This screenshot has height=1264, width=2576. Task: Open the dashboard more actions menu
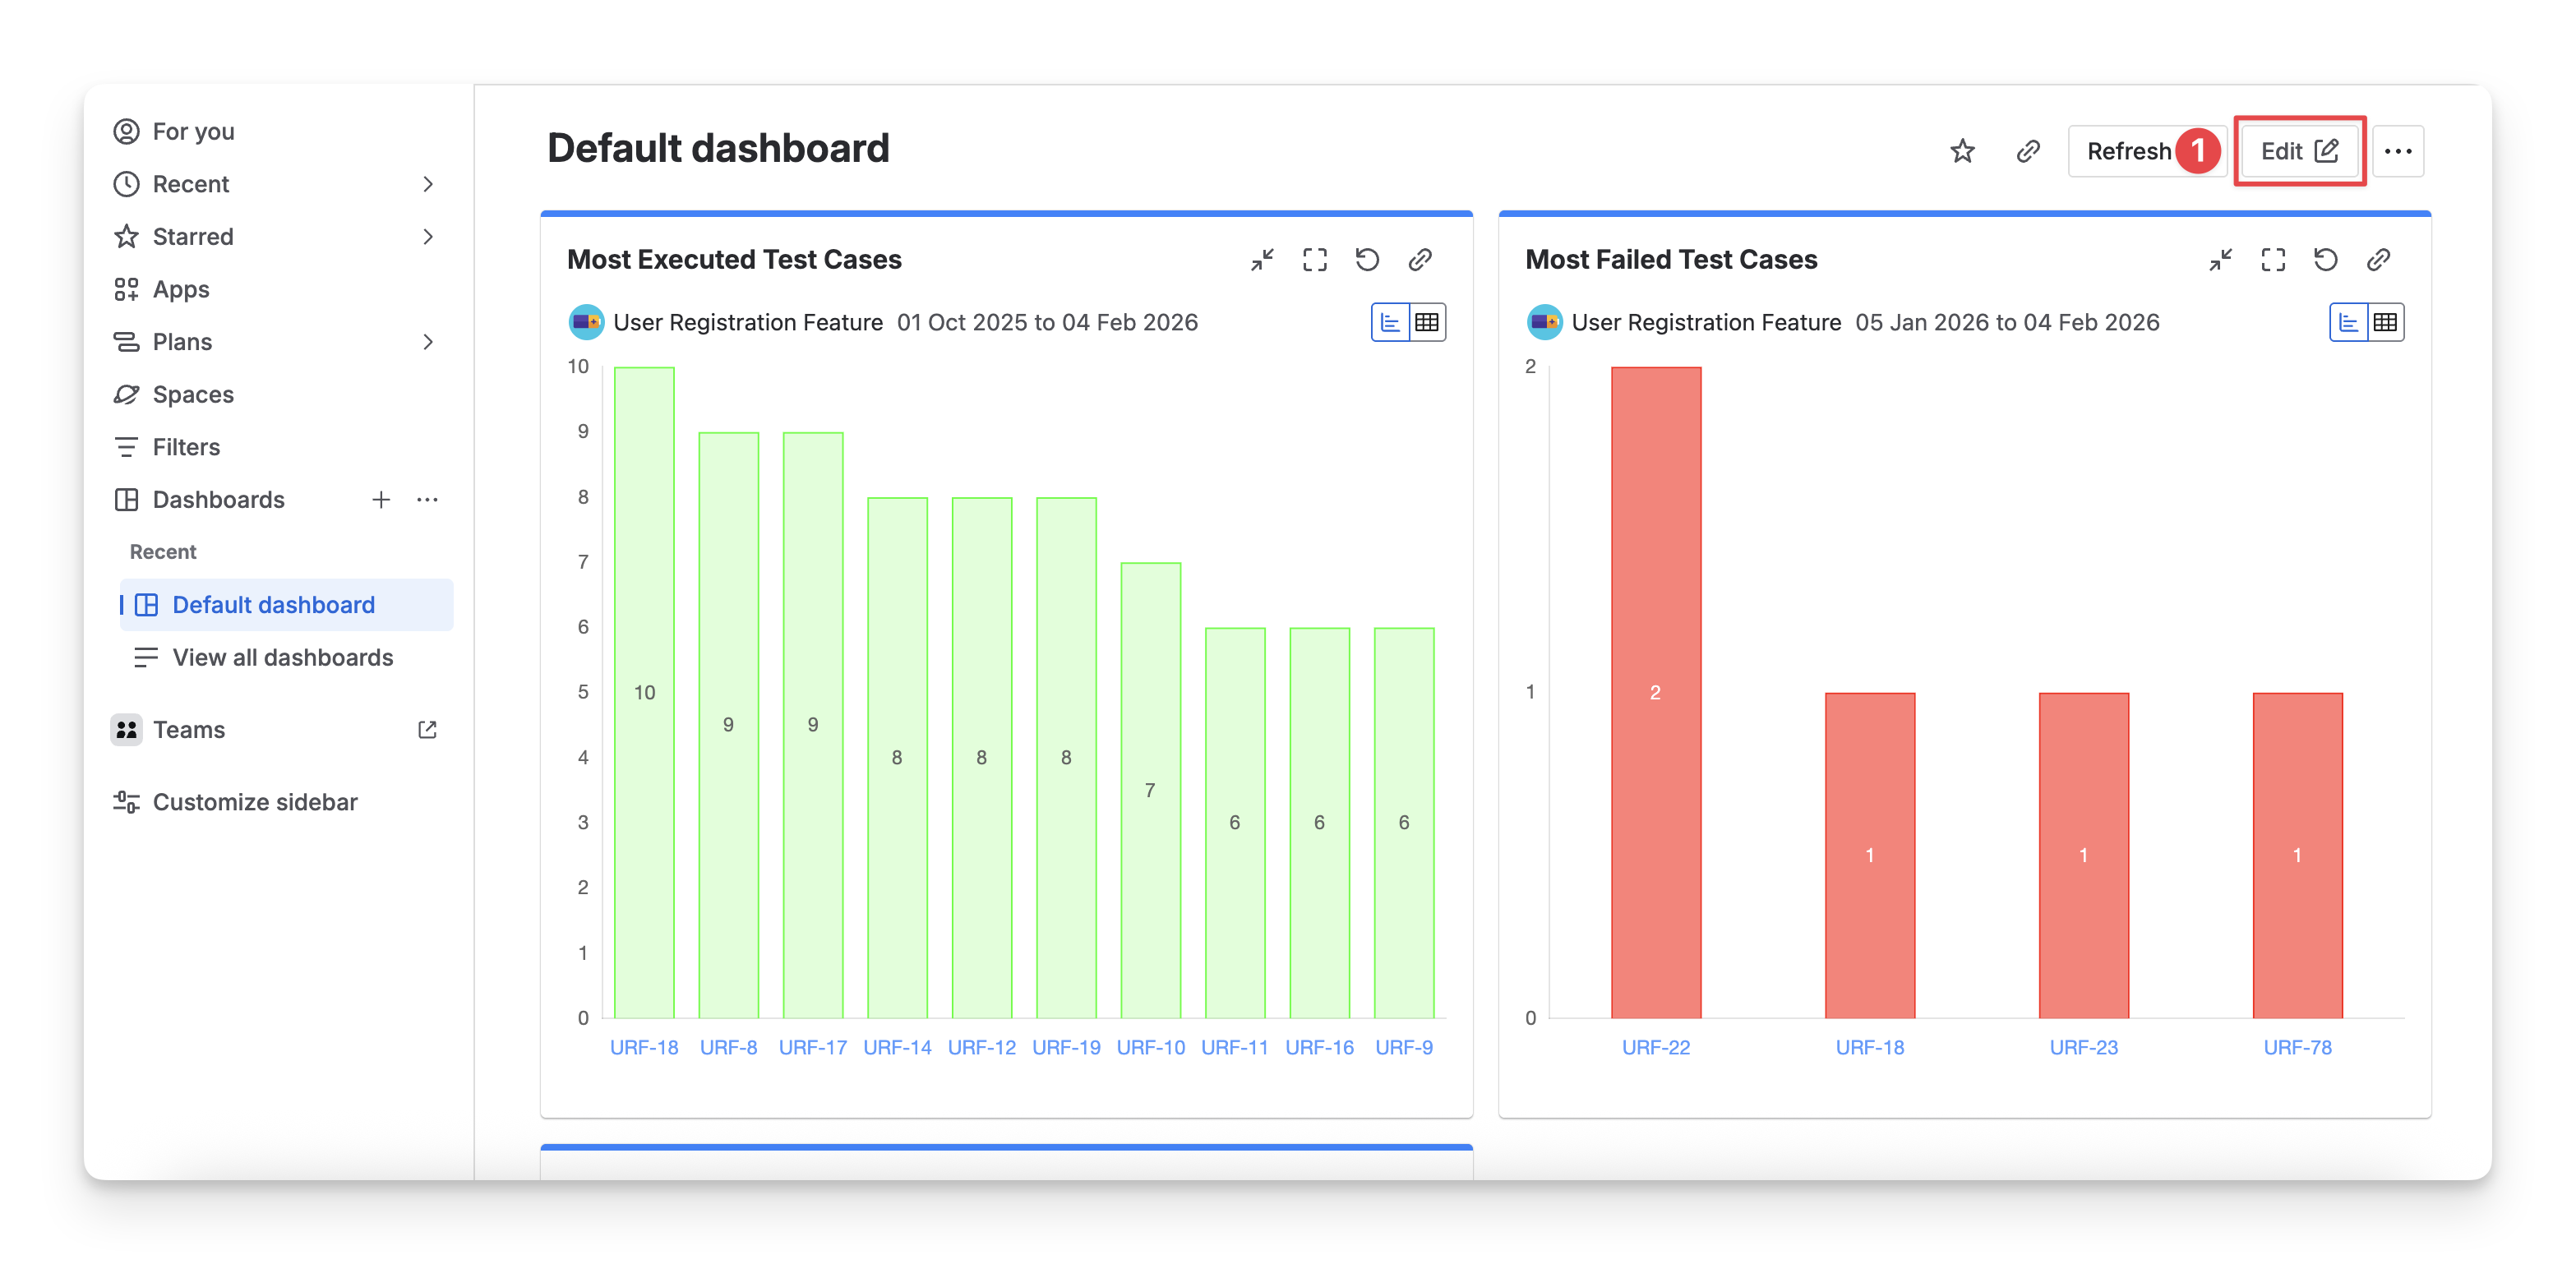[x=2397, y=151]
